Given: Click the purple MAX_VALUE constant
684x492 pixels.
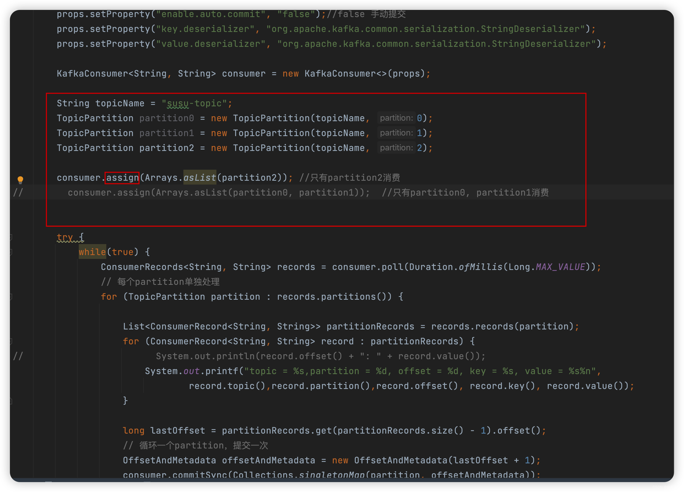Looking at the screenshot, I should pos(560,267).
